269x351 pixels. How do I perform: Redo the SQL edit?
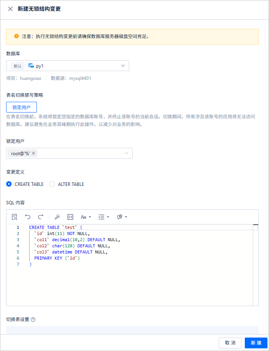(40, 217)
